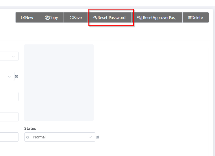Image resolution: width=215 pixels, height=156 pixels.
Task: Click the [ResetApproverPas] text label
Action: [x=159, y=18]
